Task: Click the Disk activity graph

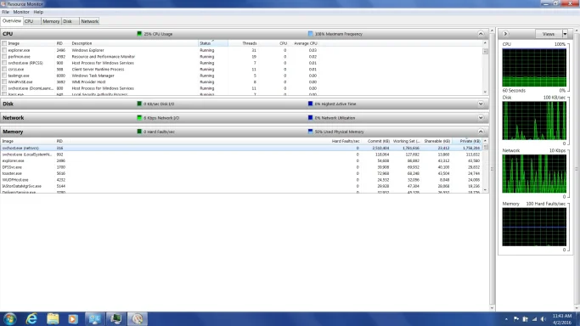Action: coord(534,121)
